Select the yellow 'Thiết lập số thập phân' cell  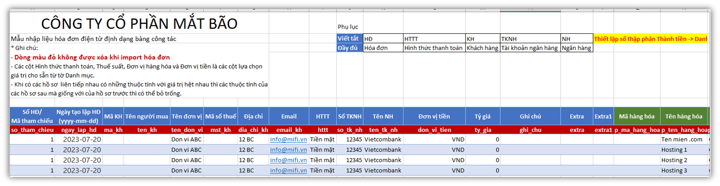(x=650, y=39)
